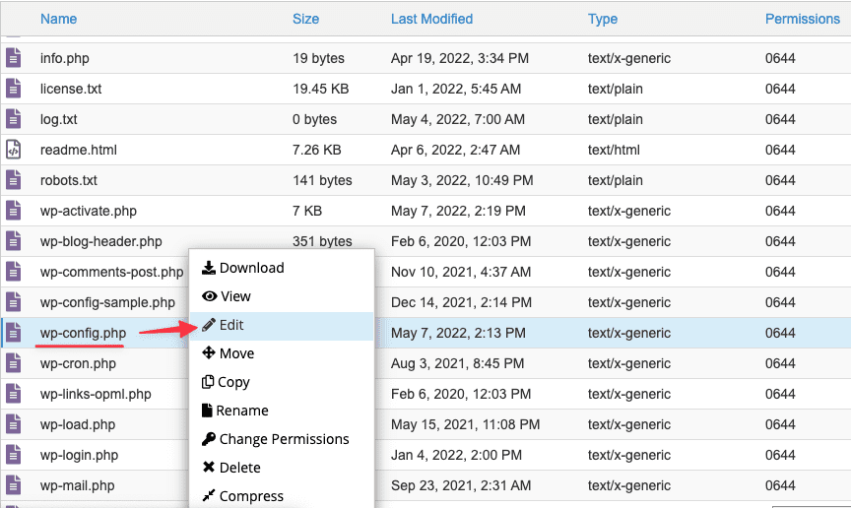The height and width of the screenshot is (508, 851).
Task: Pick Change Permissions from context menu
Action: (x=284, y=439)
